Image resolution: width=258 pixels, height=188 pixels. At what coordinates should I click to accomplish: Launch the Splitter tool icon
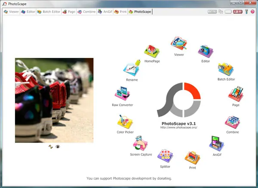click(x=165, y=156)
